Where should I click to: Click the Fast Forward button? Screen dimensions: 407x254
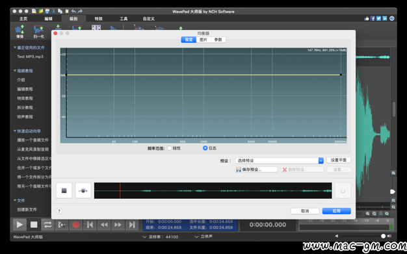pos(118,225)
